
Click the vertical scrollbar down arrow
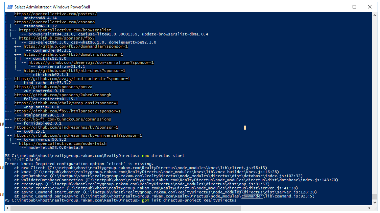pos(375,203)
